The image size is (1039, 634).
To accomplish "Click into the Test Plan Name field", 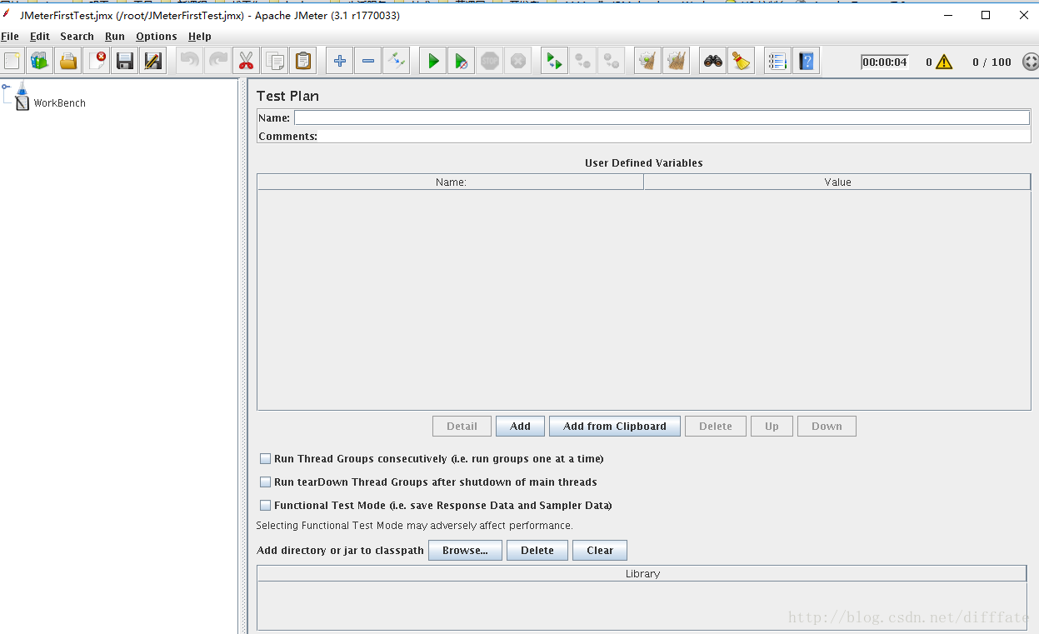I will 662,117.
